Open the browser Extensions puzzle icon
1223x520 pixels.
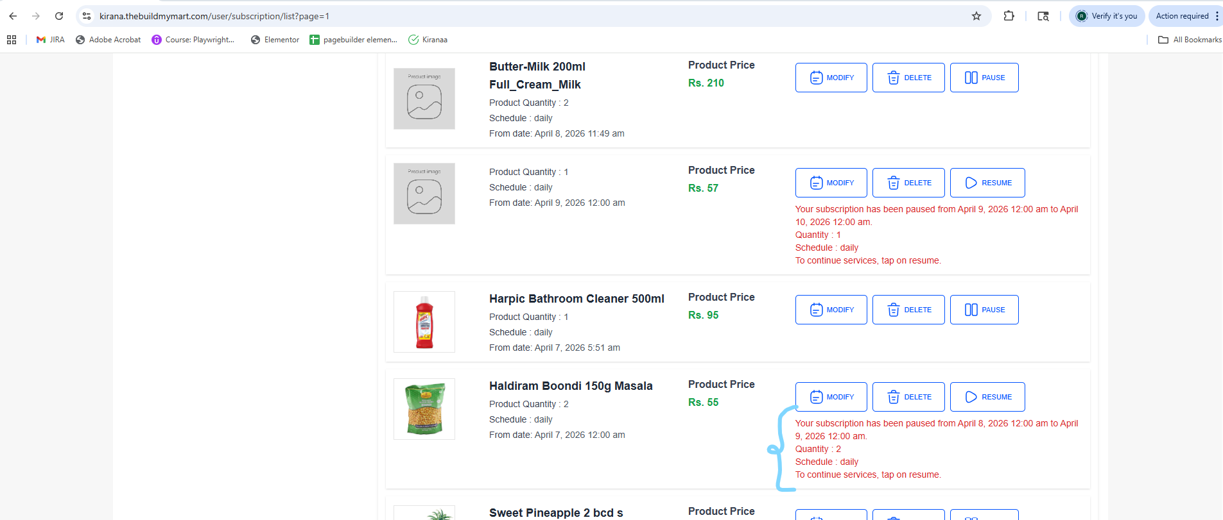click(1009, 16)
